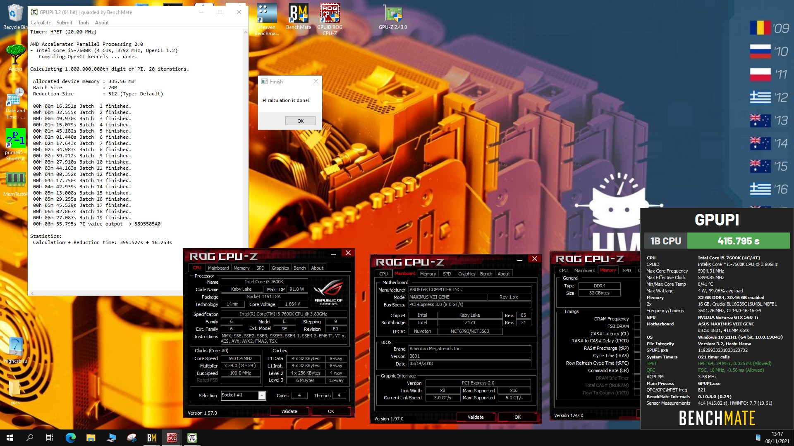Select Bench tab in Mainboard CPU-Z window
Viewport: 794px width, 446px height.
(x=486, y=274)
